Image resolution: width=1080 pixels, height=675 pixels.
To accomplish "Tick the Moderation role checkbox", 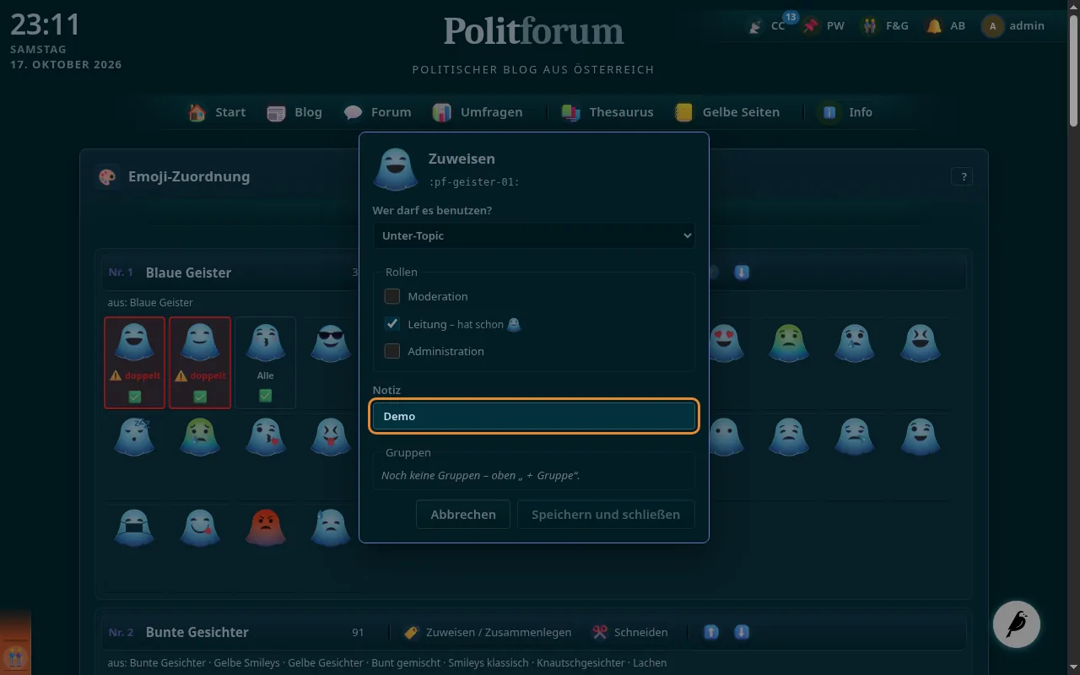I will (x=391, y=296).
